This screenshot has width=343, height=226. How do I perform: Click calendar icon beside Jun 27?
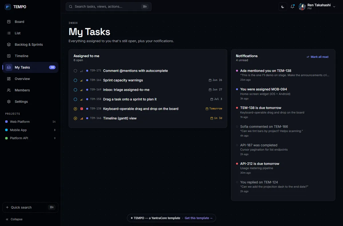[210, 90]
